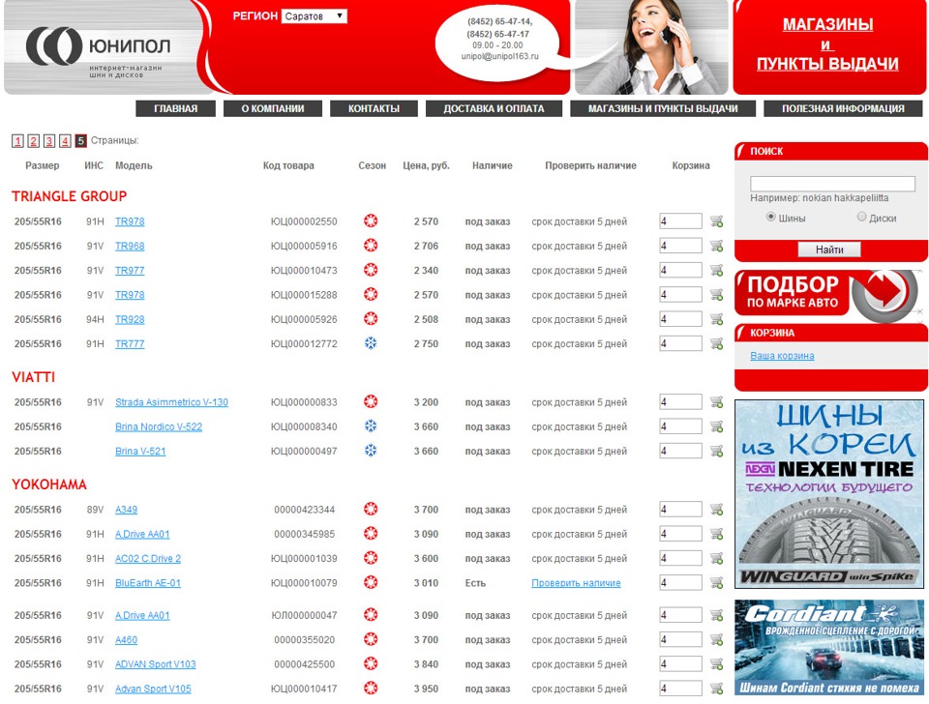Click the Цена, руб. column header
The width and height of the screenshot is (929, 704).
pos(426,165)
